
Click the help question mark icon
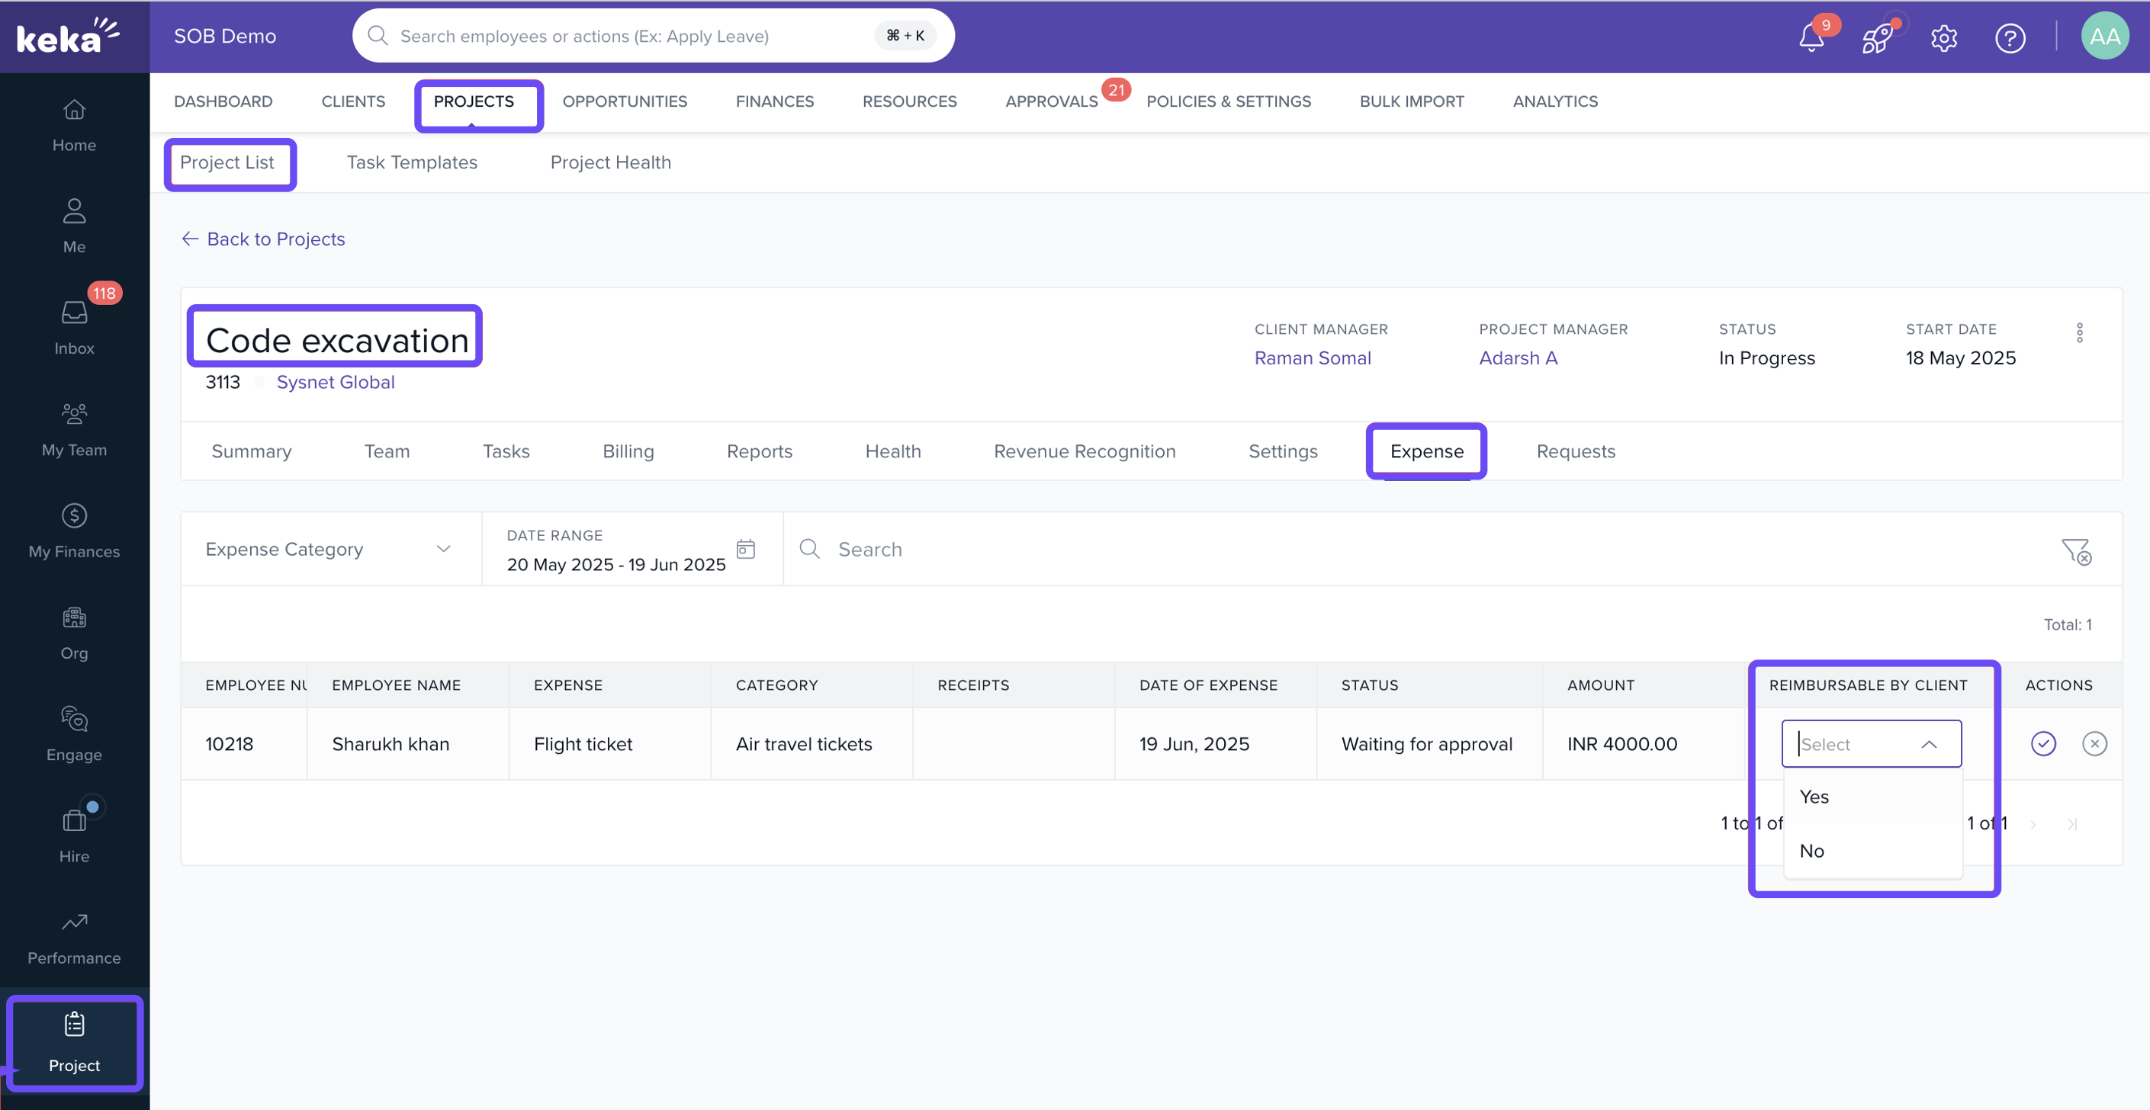click(x=2009, y=37)
